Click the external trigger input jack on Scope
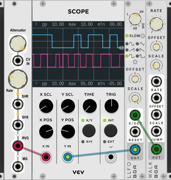This screenshot has height=180, width=171. click(111, 157)
